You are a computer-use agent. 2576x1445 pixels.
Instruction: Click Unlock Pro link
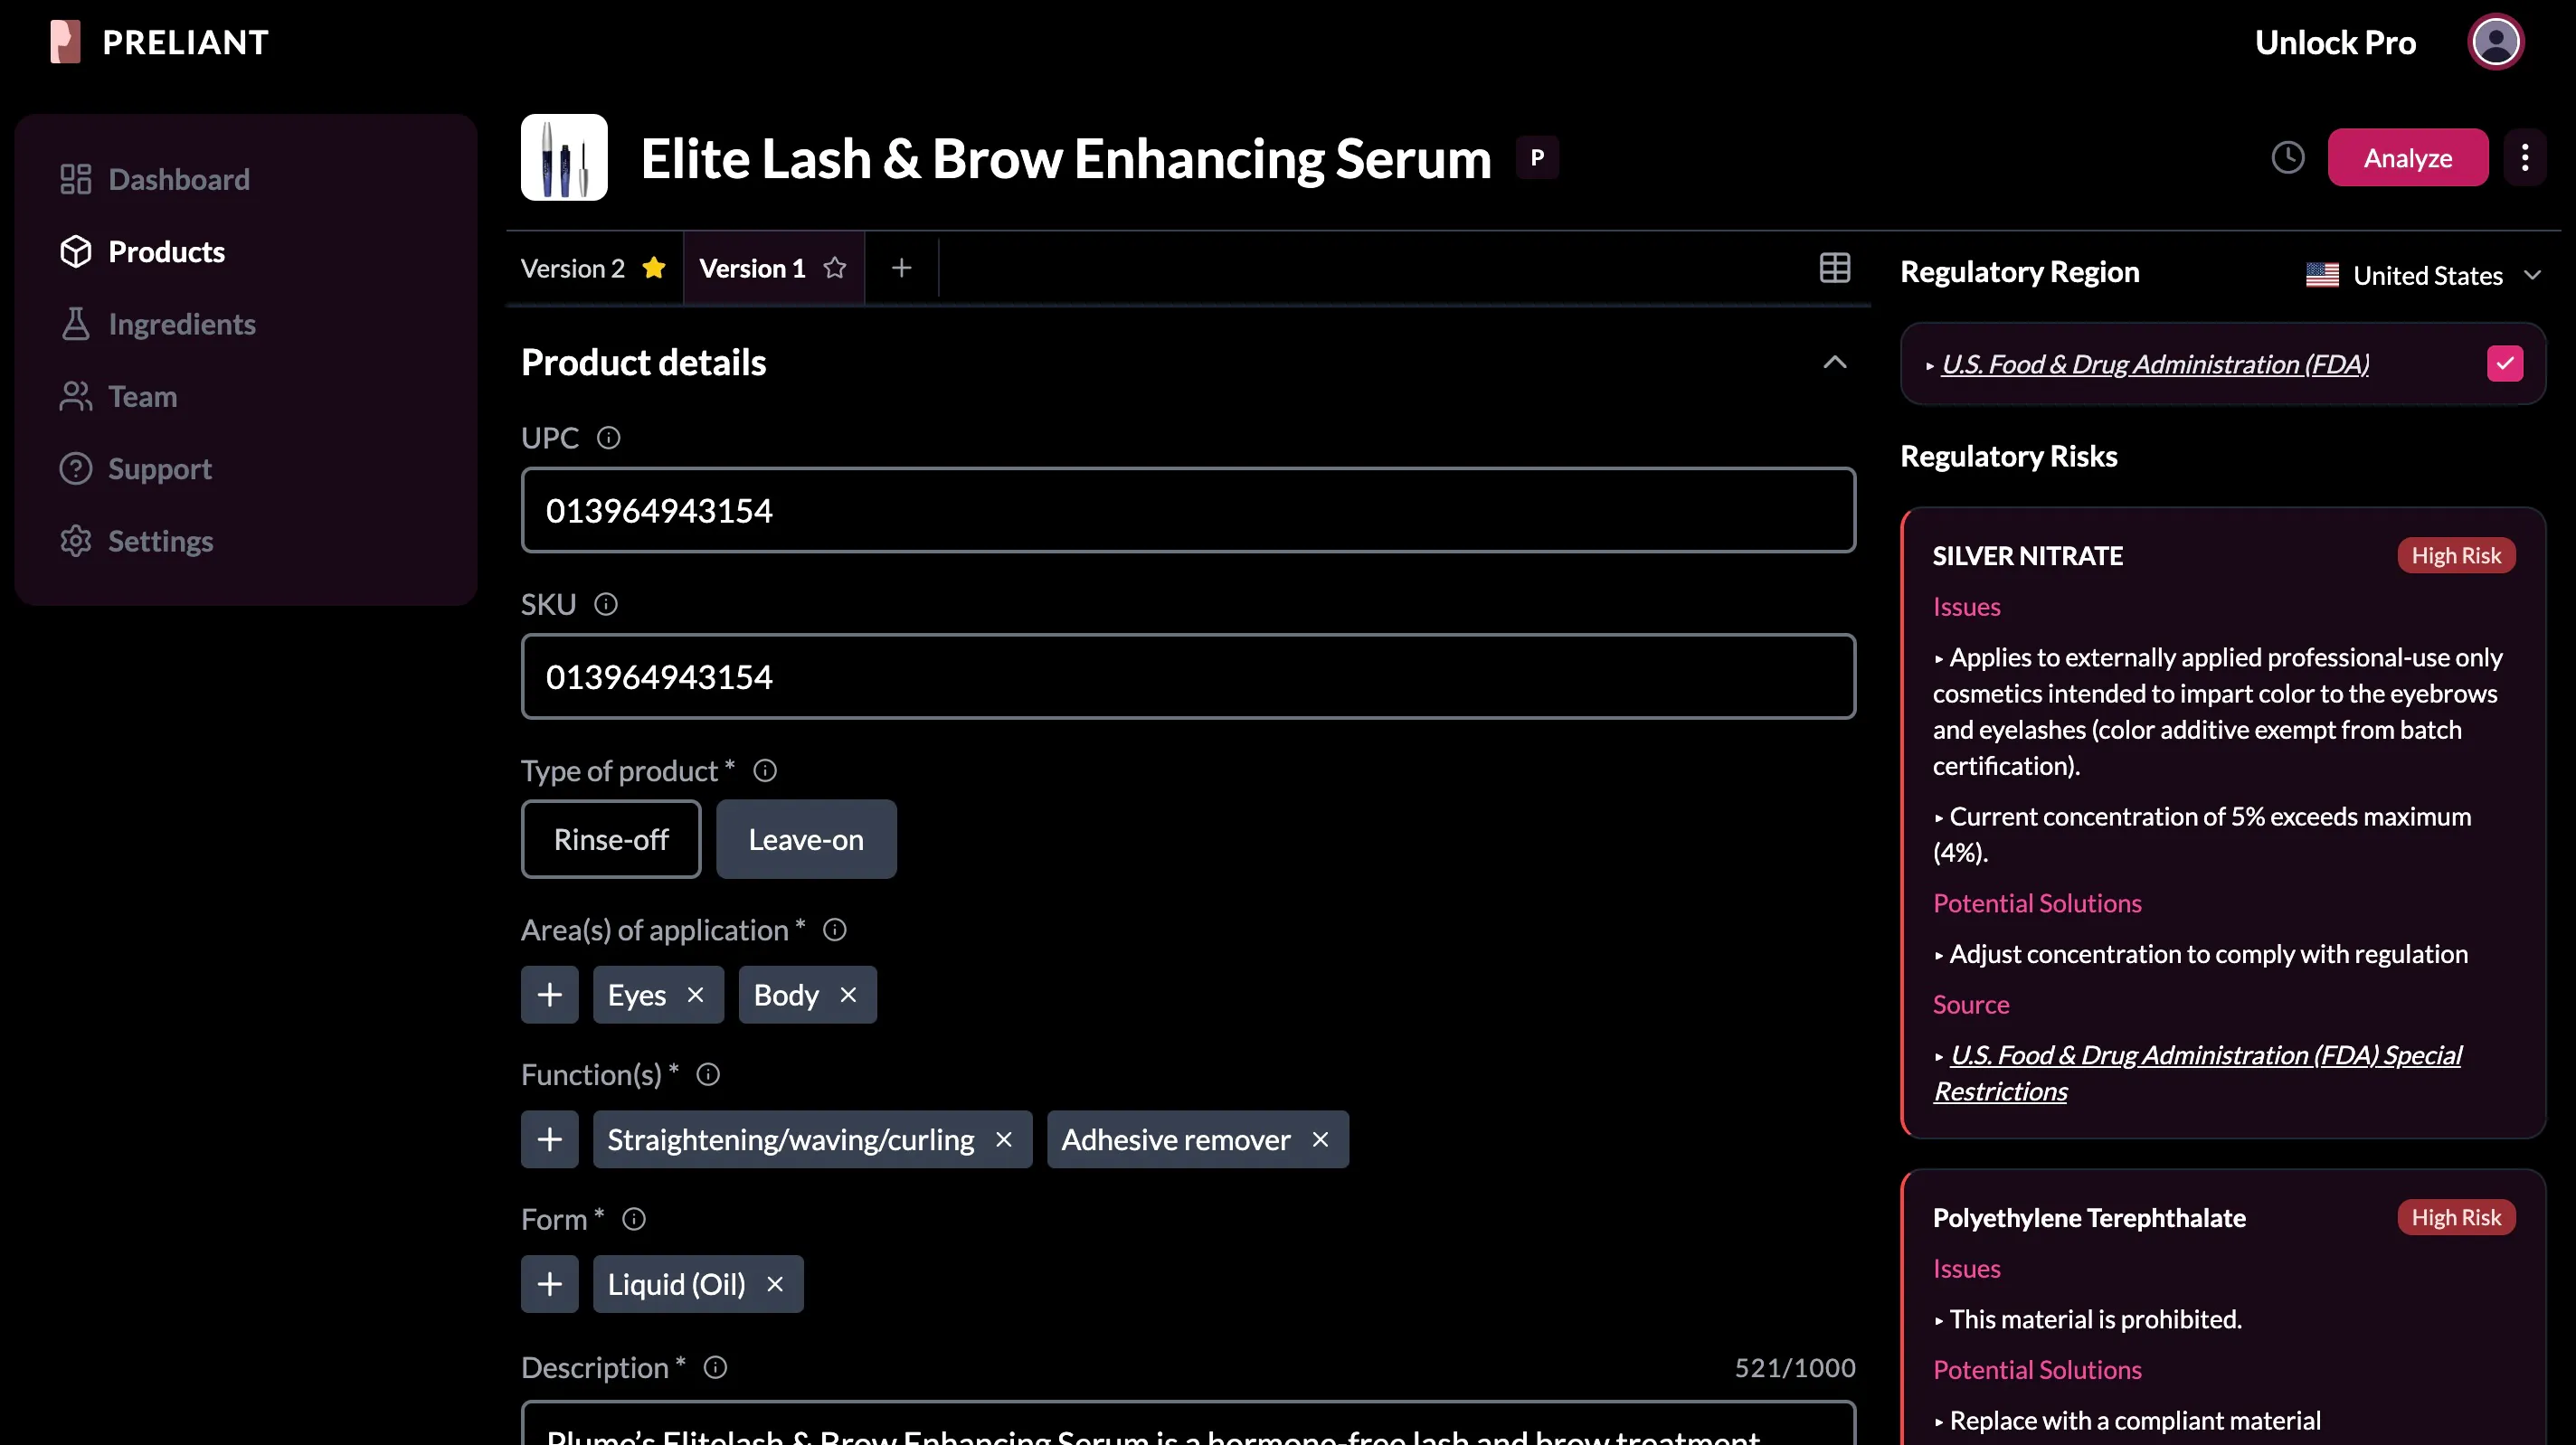2335,42
